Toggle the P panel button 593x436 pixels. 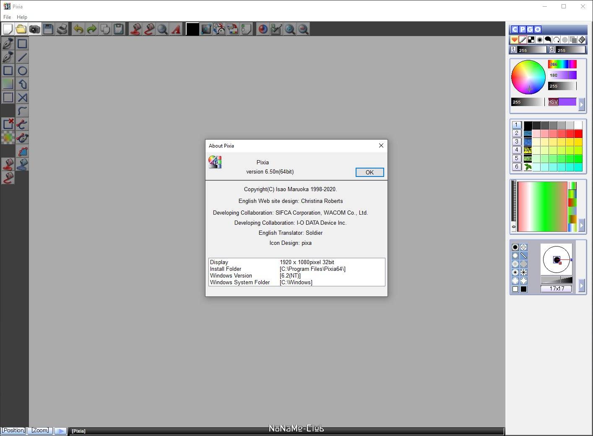523,29
